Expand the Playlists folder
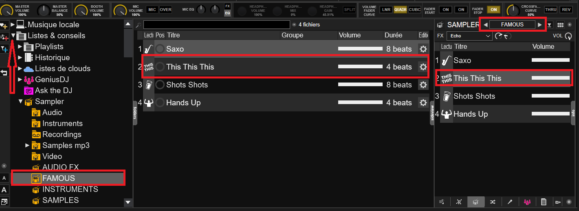The image size is (579, 211). click(x=20, y=47)
